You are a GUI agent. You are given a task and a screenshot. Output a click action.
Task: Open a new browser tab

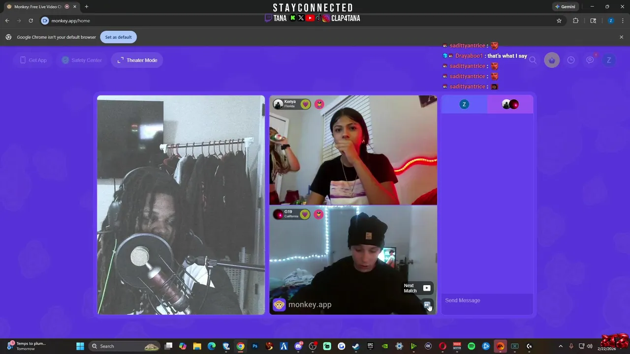(x=87, y=7)
